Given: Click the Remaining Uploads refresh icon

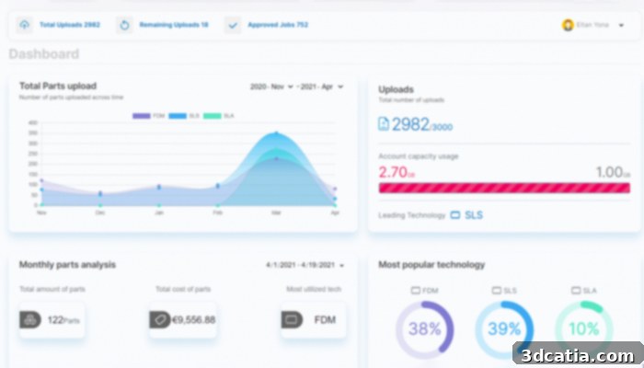Looking at the screenshot, I should [x=124, y=25].
